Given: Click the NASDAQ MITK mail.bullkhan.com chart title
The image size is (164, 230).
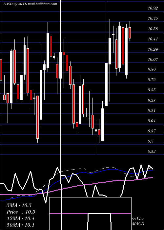Looking at the screenshot, I should tap(30, 4).
